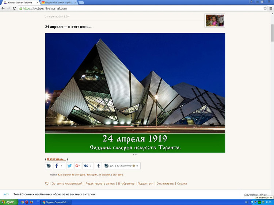274x205 pixels.
Task: Click "Редактировать запись" link
Action: pyautogui.click(x=100, y=184)
